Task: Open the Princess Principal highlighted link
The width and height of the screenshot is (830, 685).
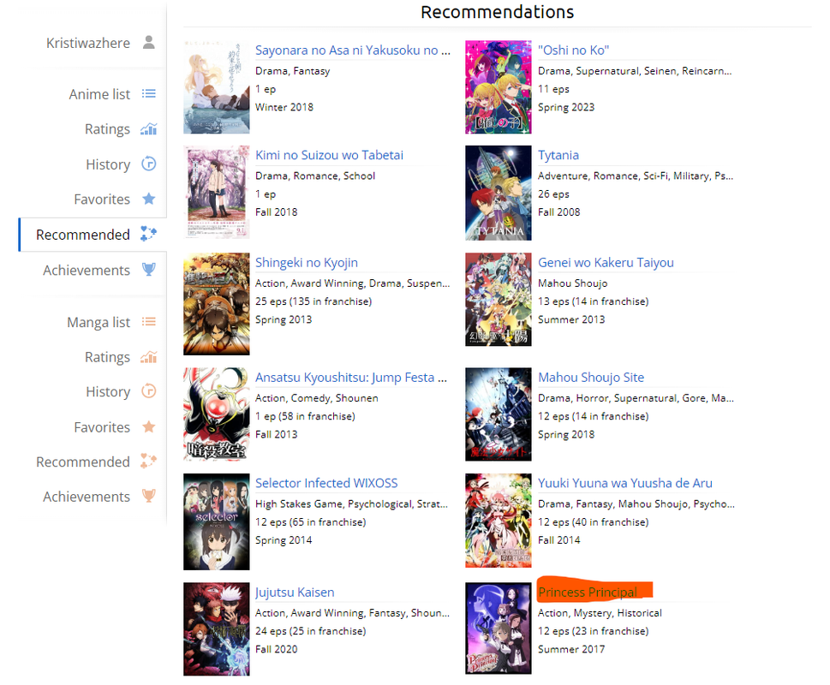Action: click(x=588, y=592)
